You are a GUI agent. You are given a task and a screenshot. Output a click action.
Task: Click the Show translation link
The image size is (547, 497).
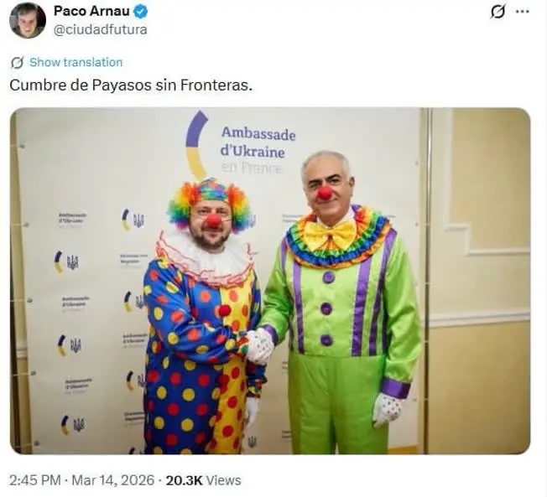click(76, 62)
